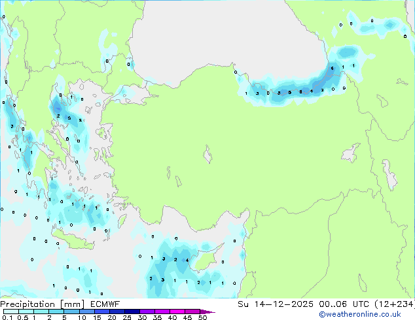This screenshot has height=320, width=415.
Task: Click the '[mm]' unit label
Action: (x=72, y=304)
